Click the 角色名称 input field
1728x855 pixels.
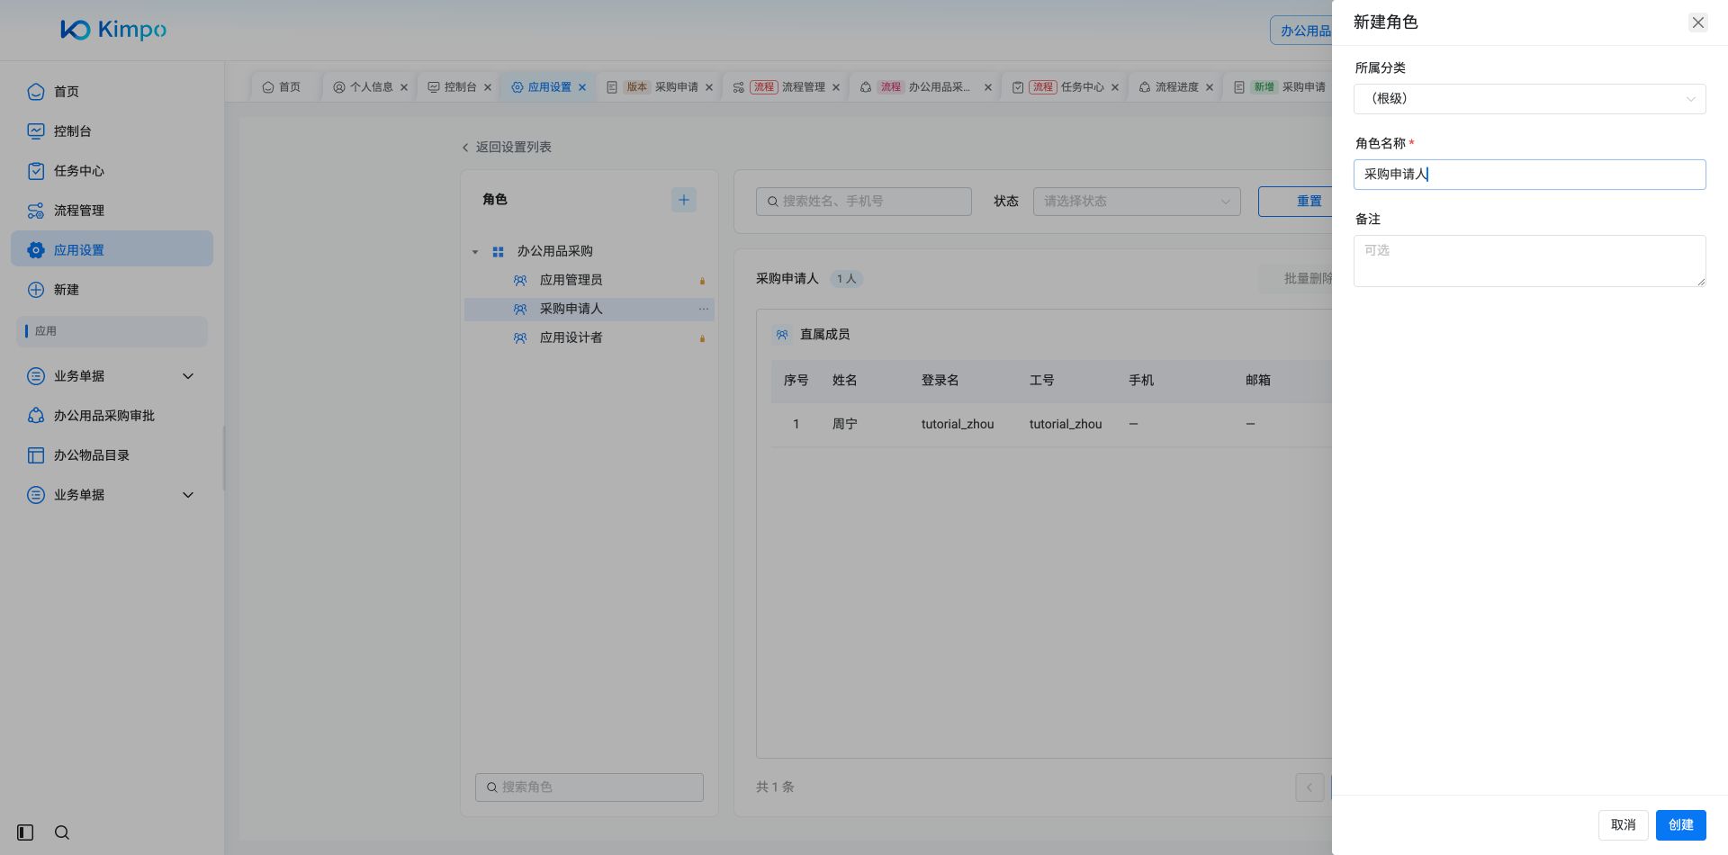pos(1529,175)
